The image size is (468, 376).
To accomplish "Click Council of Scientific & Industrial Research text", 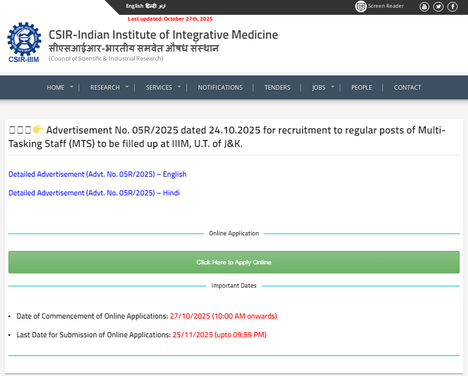I will click(x=106, y=59).
